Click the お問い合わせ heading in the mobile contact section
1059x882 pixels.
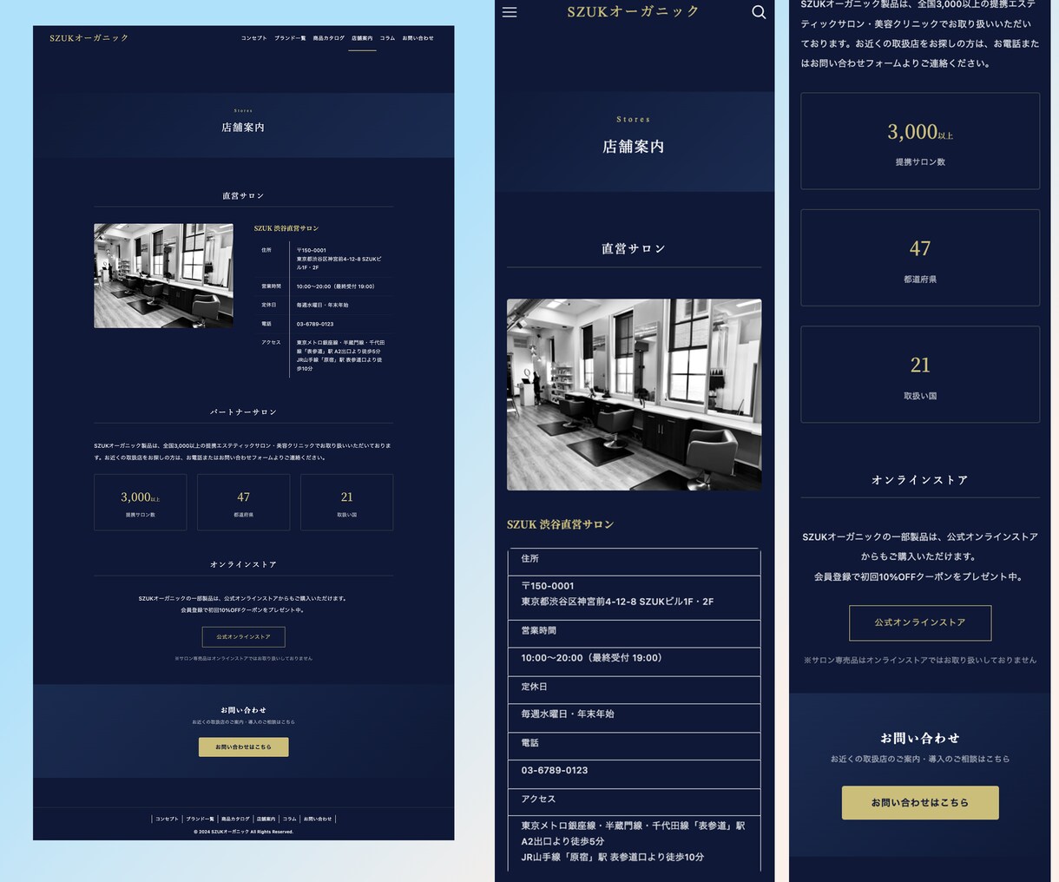click(x=920, y=738)
